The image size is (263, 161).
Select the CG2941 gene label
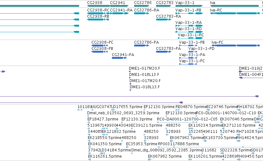pos(117,3)
